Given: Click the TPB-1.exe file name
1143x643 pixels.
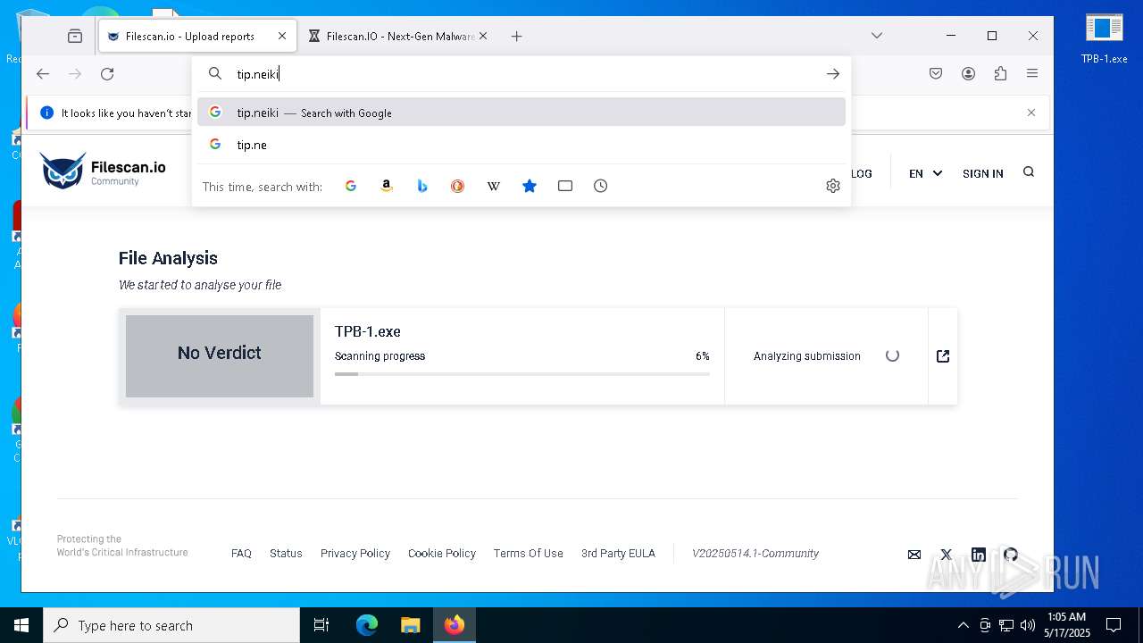Looking at the screenshot, I should point(368,331).
